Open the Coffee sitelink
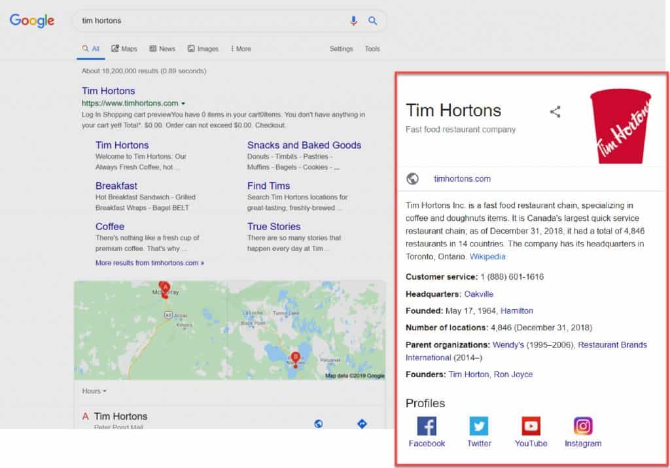Image resolution: width=670 pixels, height=468 pixels. click(x=110, y=226)
